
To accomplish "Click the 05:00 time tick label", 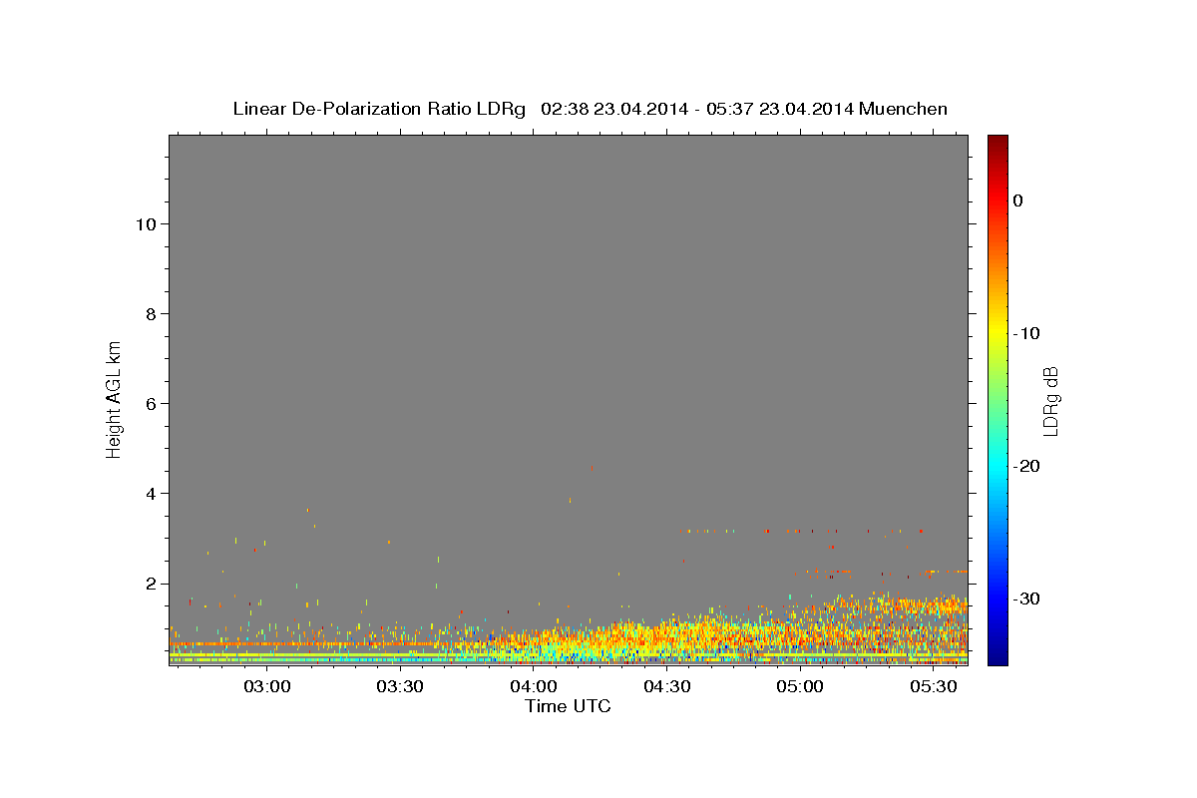I will click(800, 686).
